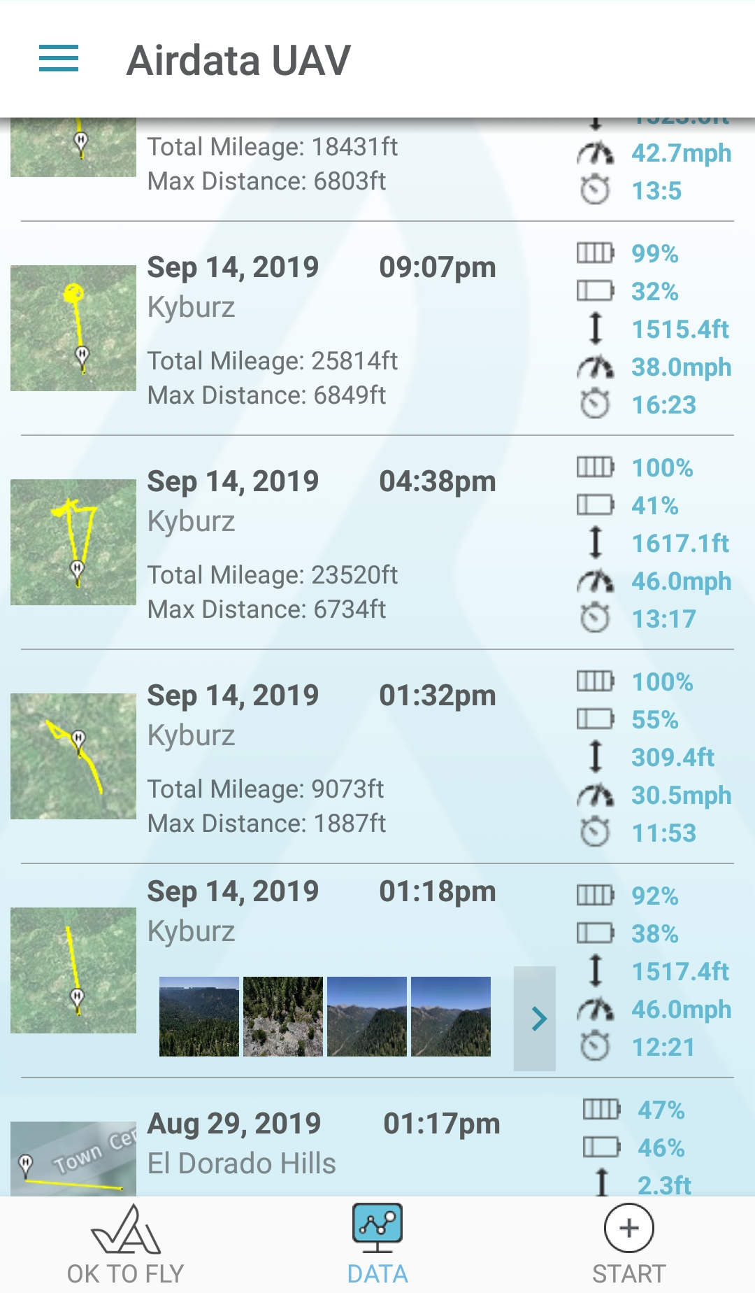Tap the START plus icon
Screen dimensions: 755x1293
point(628,1229)
